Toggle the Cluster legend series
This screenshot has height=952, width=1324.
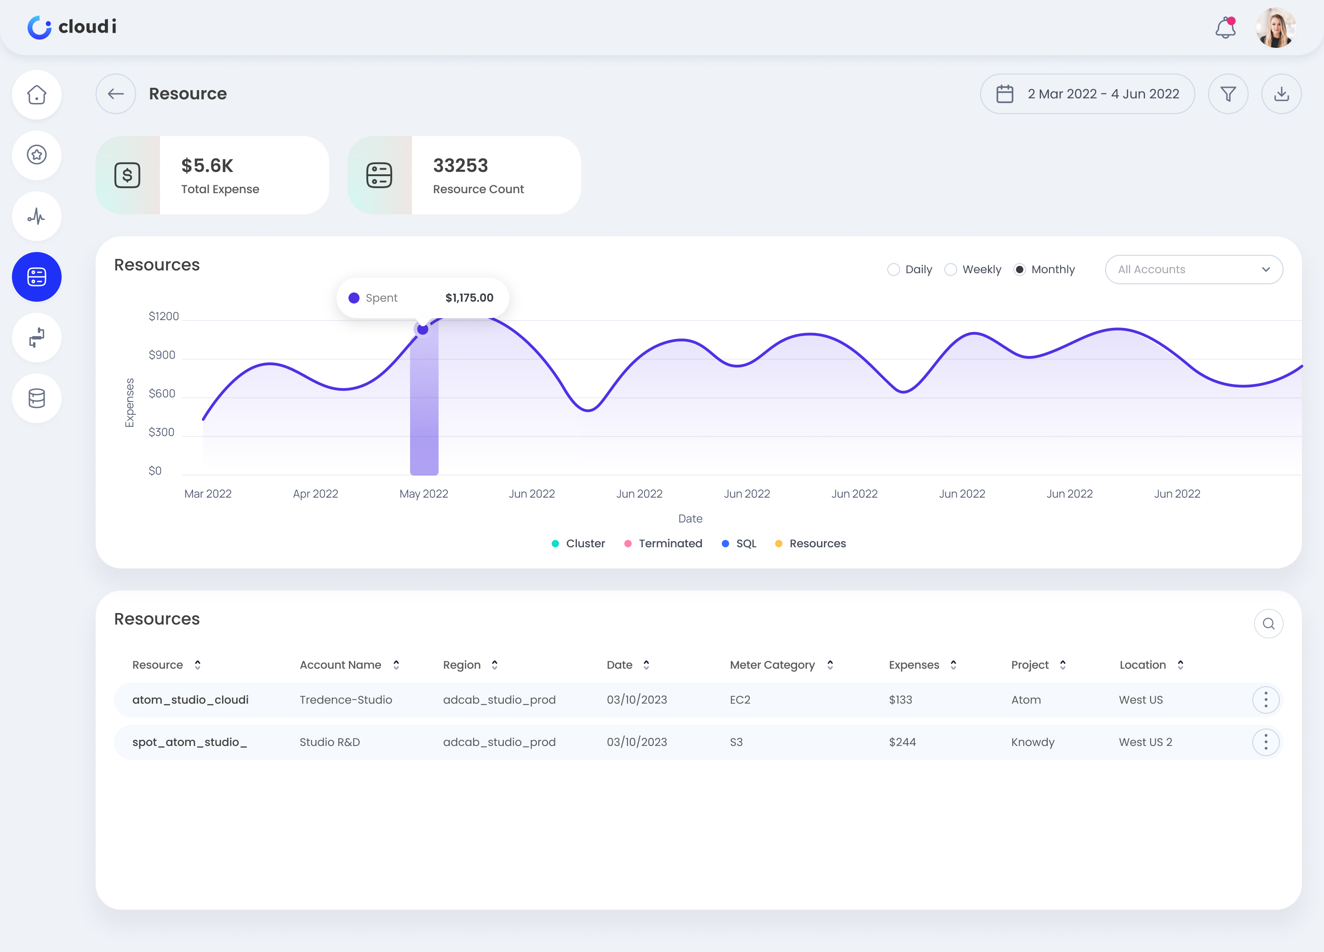click(x=578, y=543)
